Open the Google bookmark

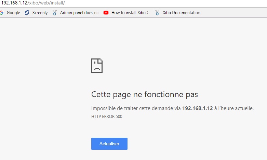pyautogui.click(x=10, y=13)
